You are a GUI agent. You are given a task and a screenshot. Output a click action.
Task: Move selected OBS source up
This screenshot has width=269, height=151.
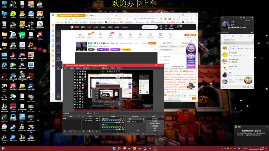tap(93, 131)
